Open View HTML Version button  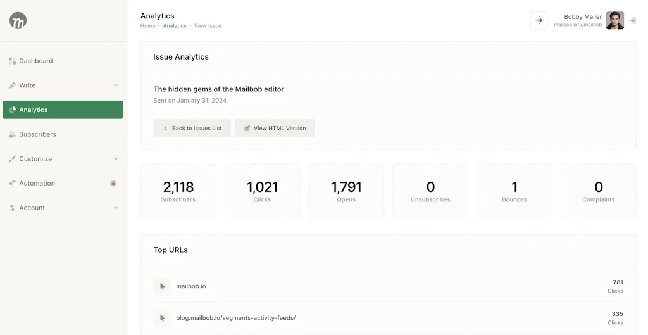point(275,128)
